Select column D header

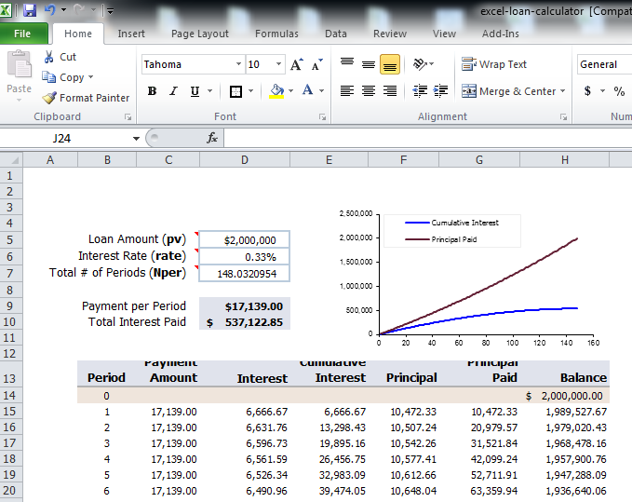pyautogui.click(x=245, y=160)
